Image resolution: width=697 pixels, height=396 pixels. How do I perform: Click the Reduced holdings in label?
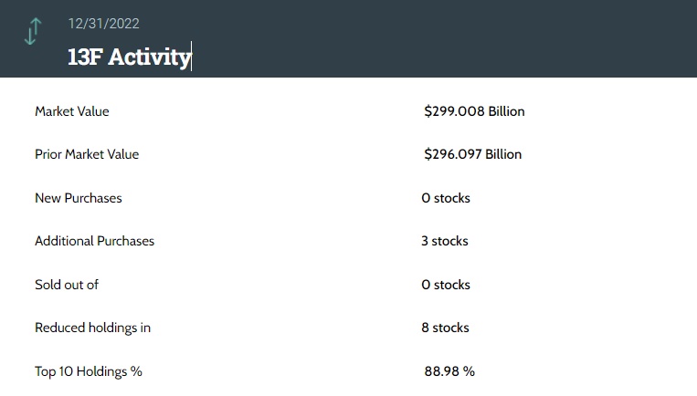[92, 328]
